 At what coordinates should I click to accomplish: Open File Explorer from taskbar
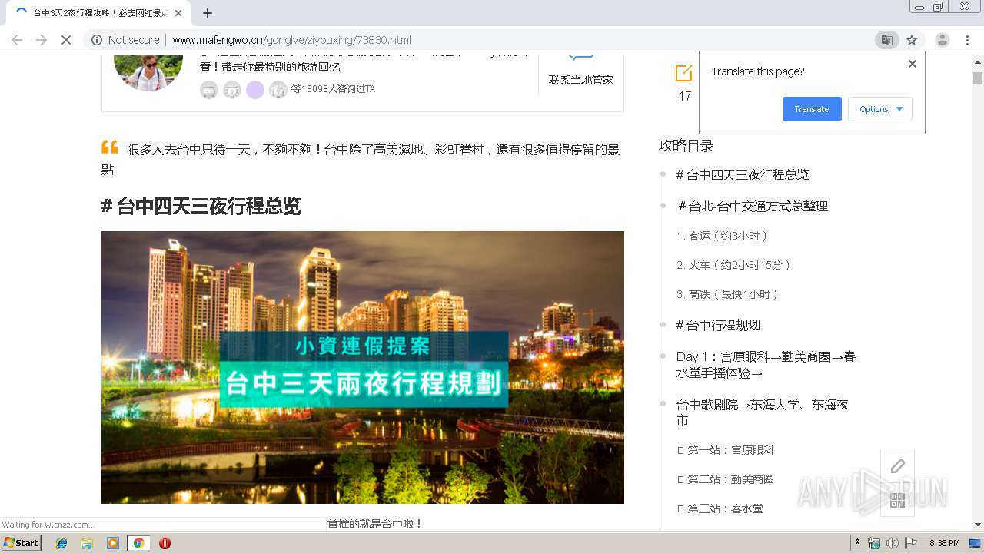87,543
